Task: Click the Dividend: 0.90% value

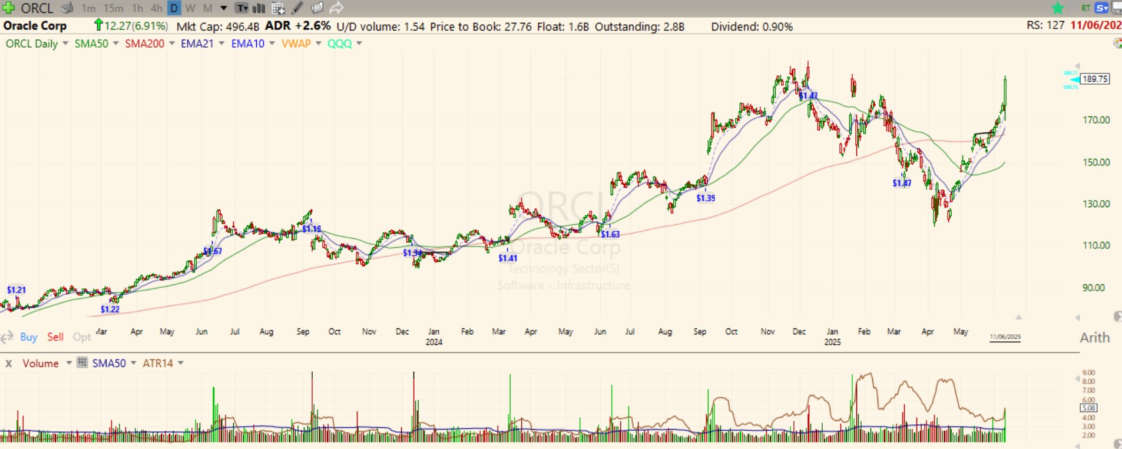Action: (x=752, y=26)
